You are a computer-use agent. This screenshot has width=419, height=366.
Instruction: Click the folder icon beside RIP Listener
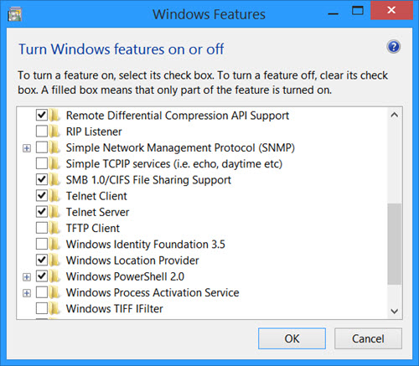click(54, 131)
